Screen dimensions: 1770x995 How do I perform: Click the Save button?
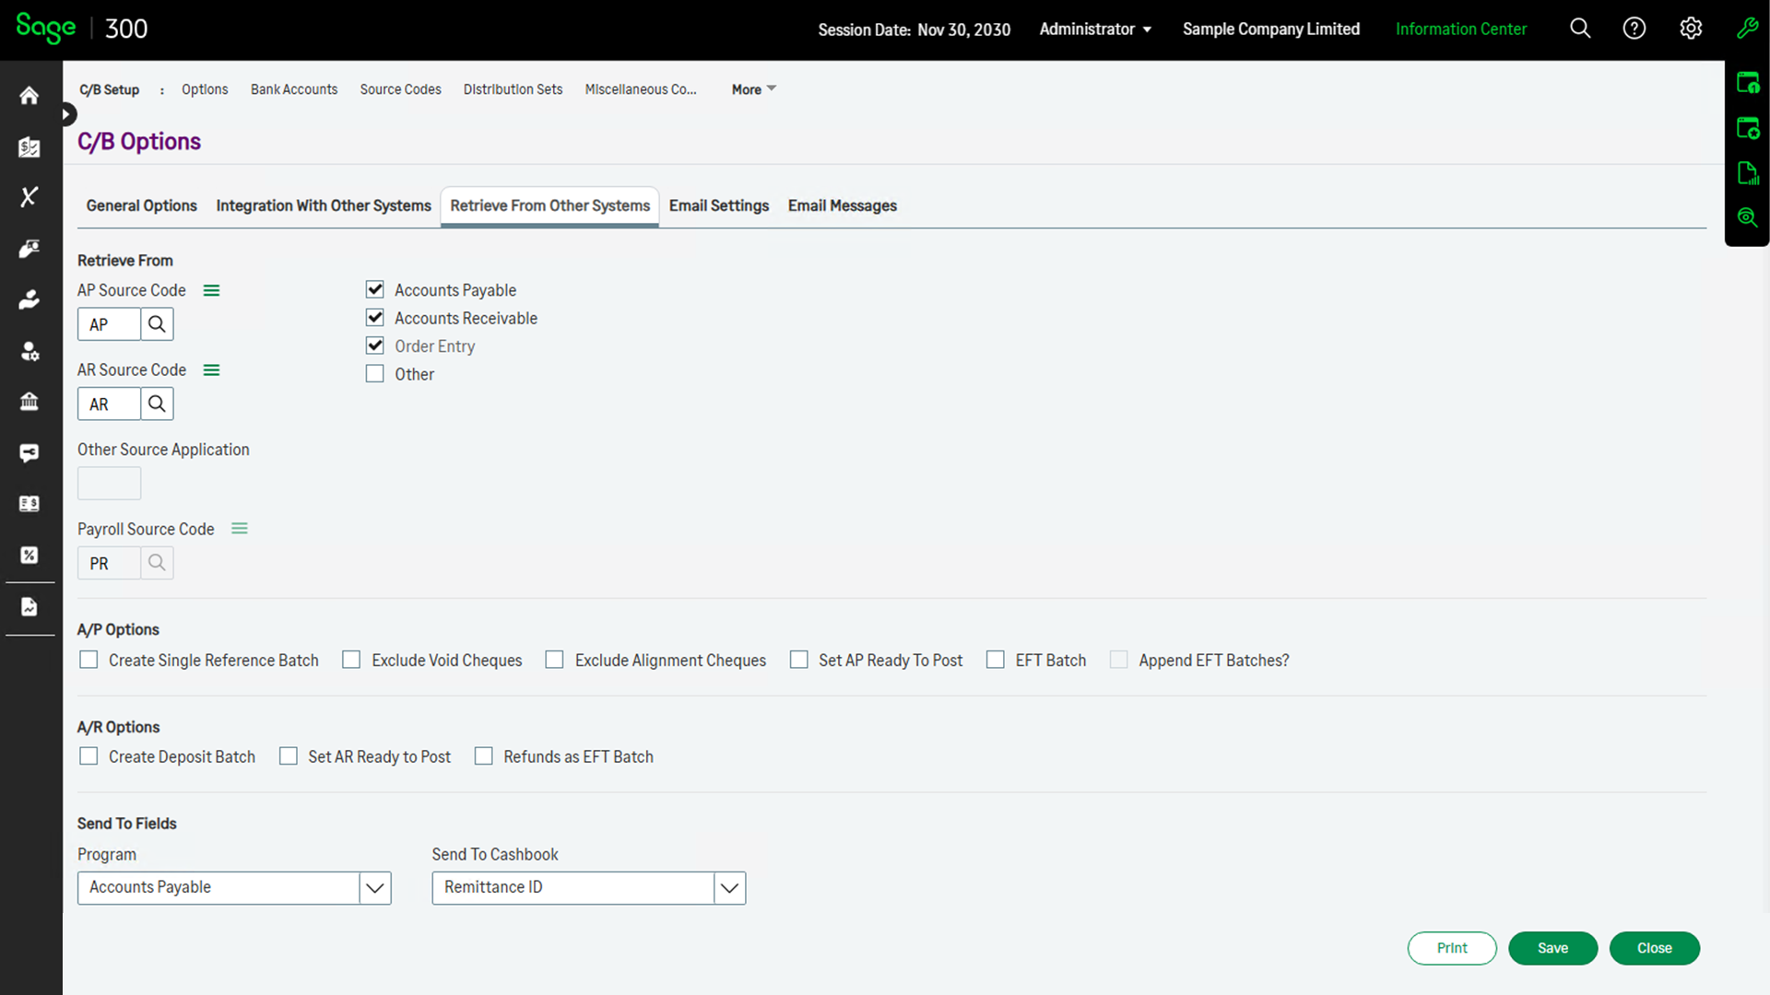point(1552,948)
